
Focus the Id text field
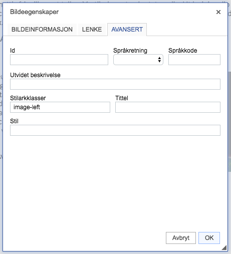pyautogui.click(x=59, y=60)
